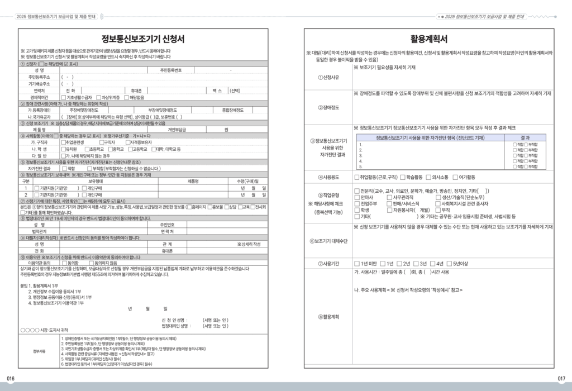
Task: Click the 신청사유 writing area
Action: (453, 77)
